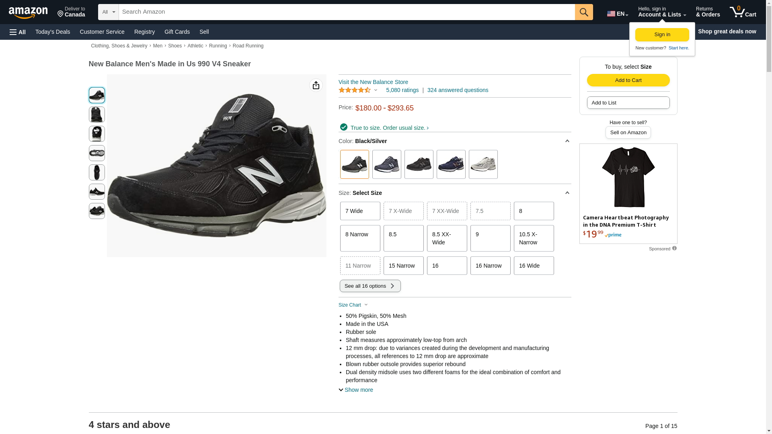Click the star rating icon
The height and width of the screenshot is (434, 772).
click(354, 90)
